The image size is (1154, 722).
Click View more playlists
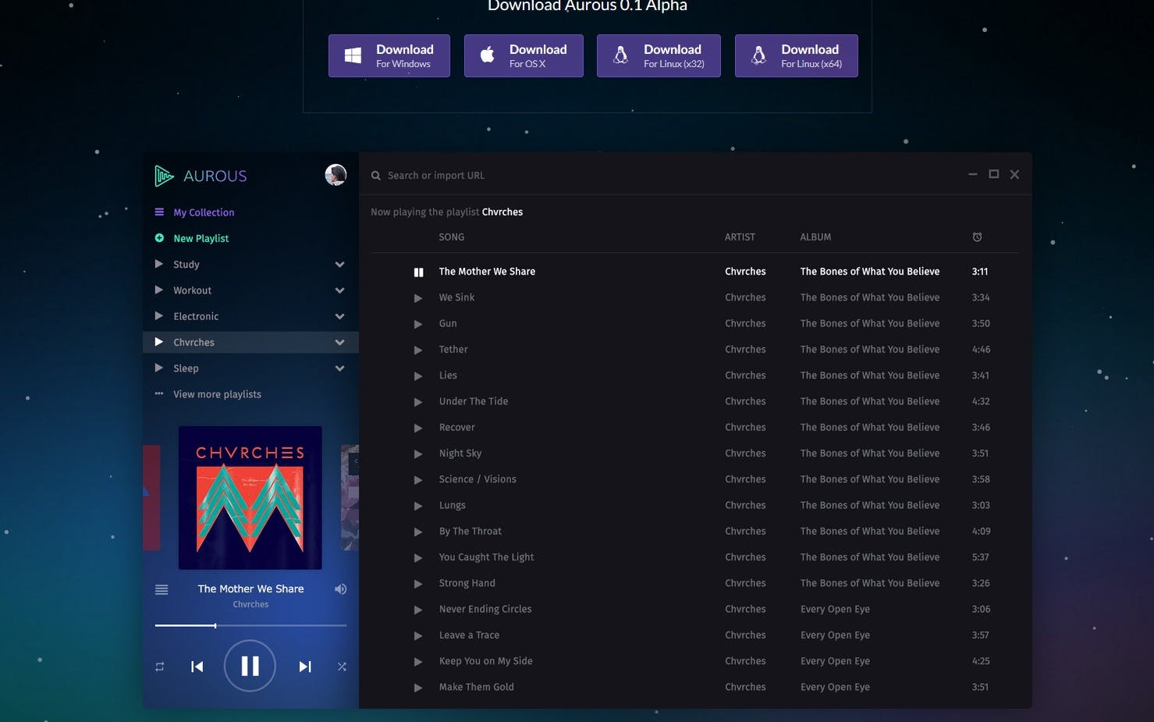217,394
